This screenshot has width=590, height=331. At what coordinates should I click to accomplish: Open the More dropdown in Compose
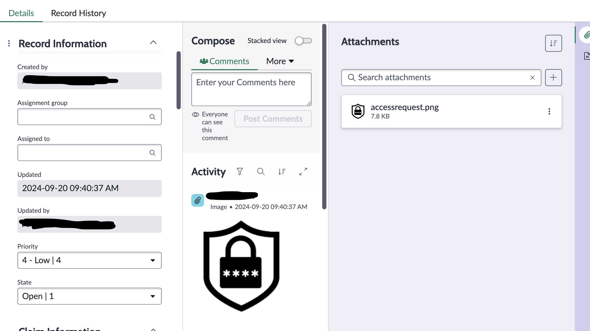[x=280, y=61]
